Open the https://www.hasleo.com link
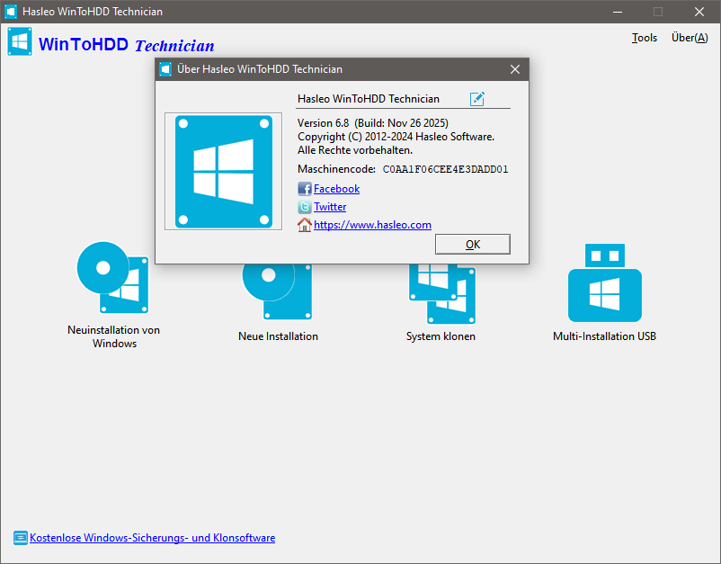Viewport: 721px width, 564px height. pos(371,224)
